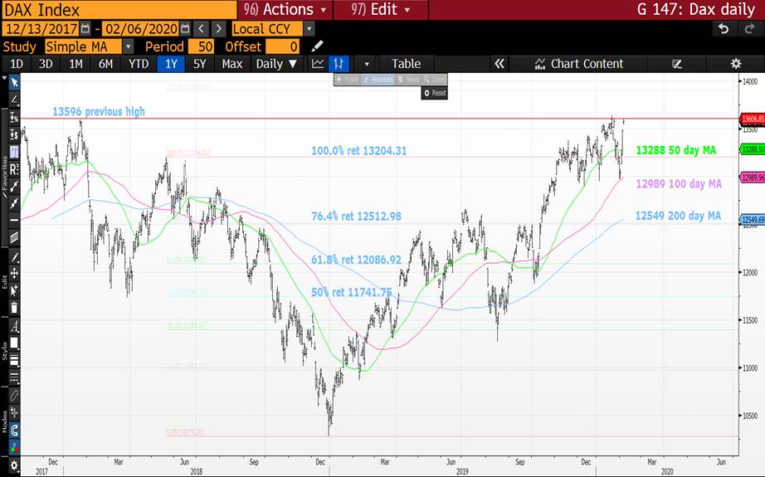Pick the second trend curve tool
The image size is (765, 477).
click(x=14, y=203)
